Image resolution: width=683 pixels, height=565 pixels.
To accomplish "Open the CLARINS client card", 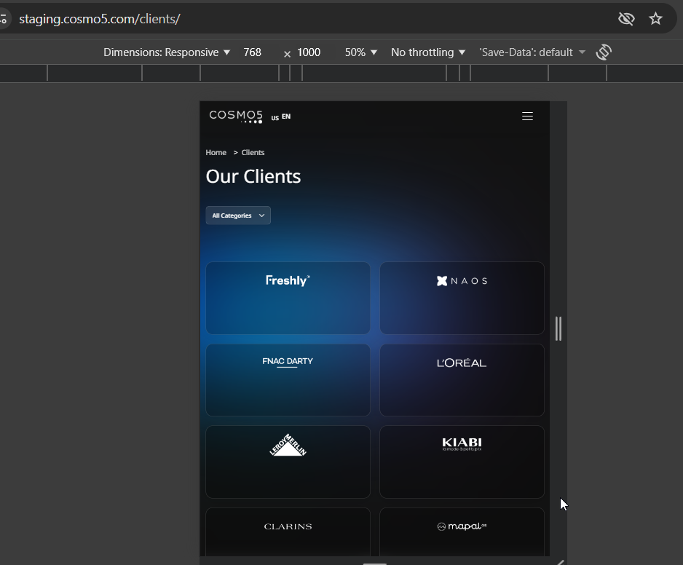I will tap(288, 532).
